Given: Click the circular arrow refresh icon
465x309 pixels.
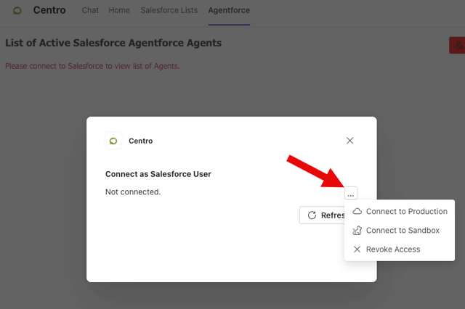Looking at the screenshot, I should tap(312, 215).
